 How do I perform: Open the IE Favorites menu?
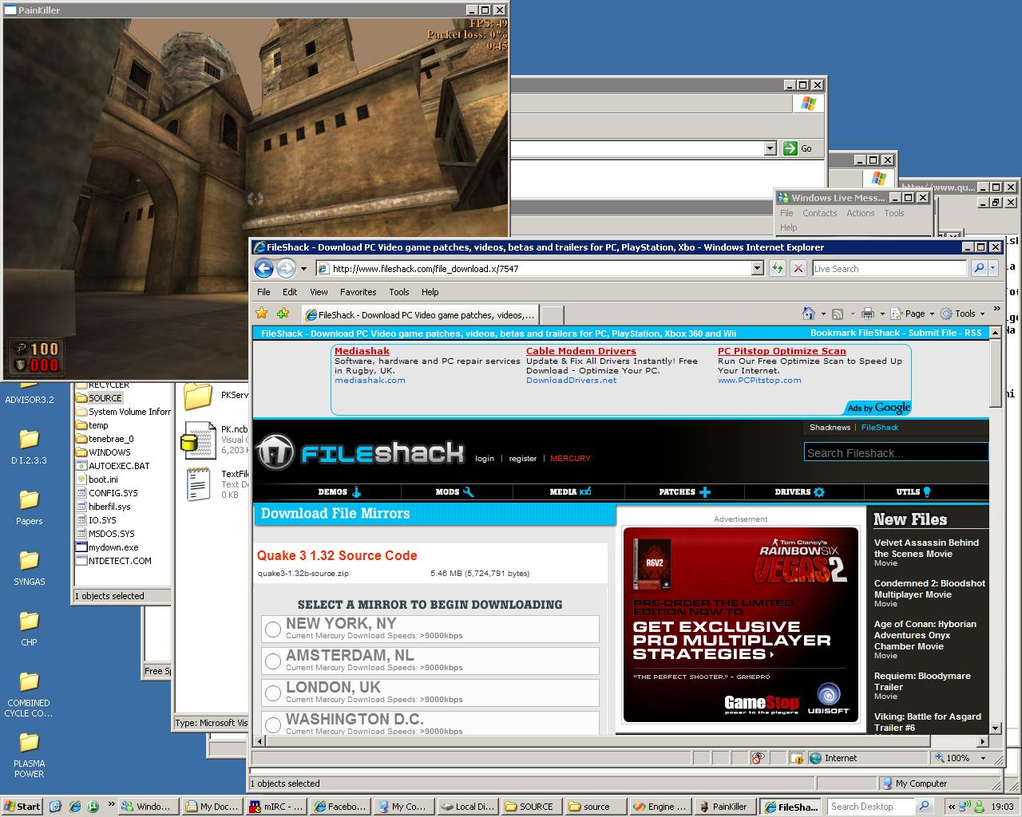(x=358, y=292)
